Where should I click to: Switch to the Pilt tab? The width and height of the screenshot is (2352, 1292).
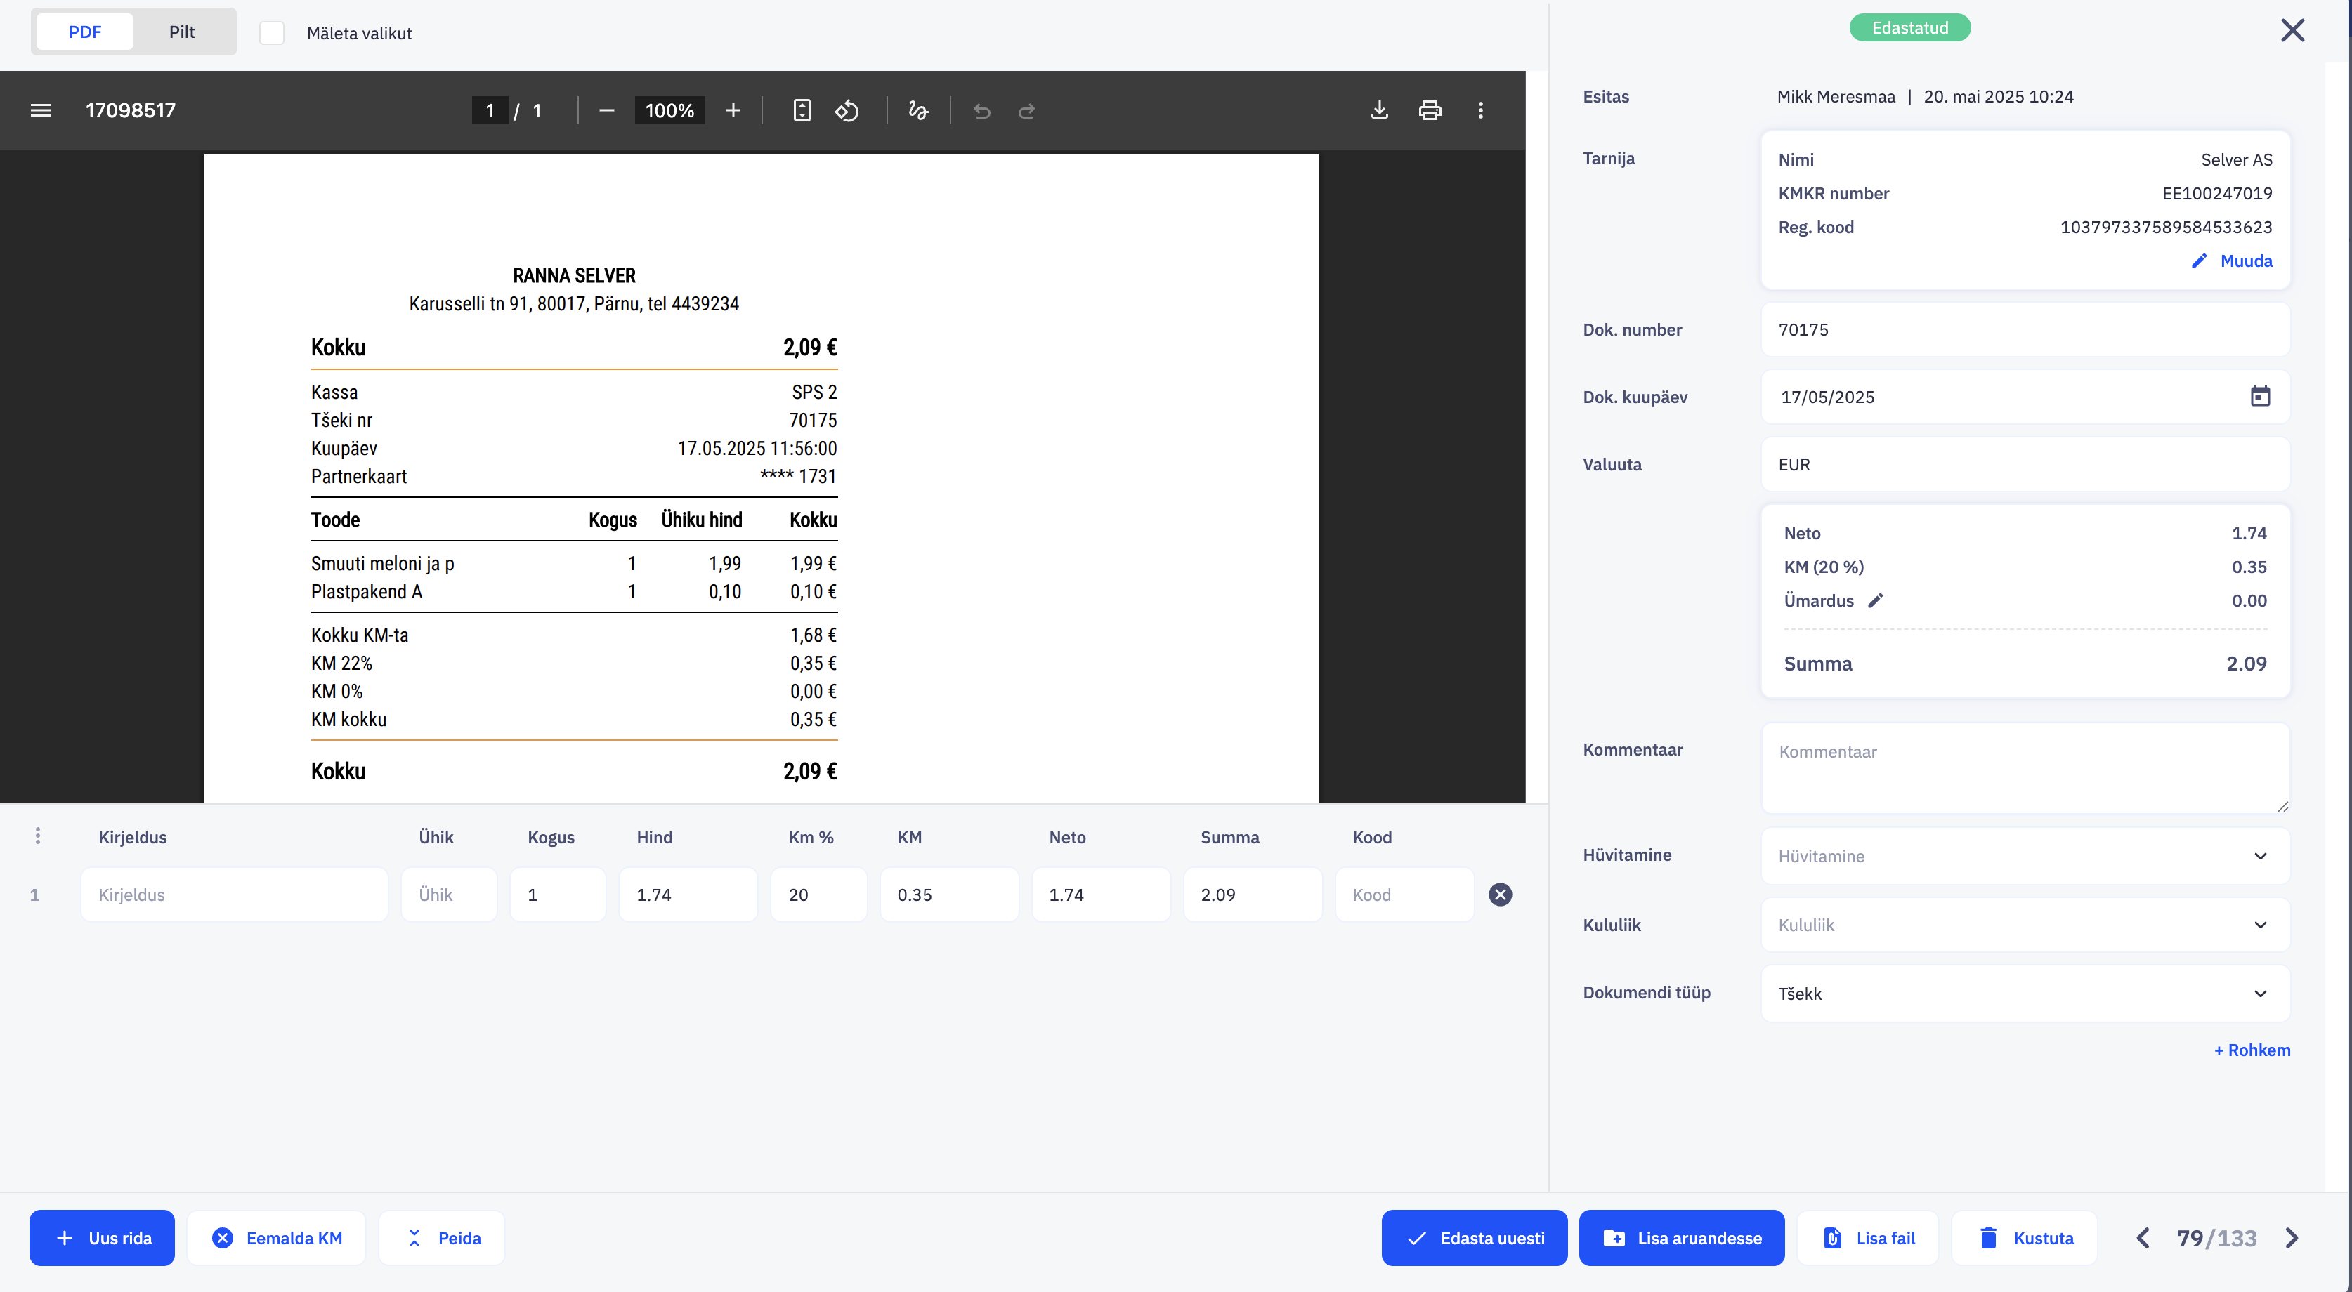tap(182, 32)
